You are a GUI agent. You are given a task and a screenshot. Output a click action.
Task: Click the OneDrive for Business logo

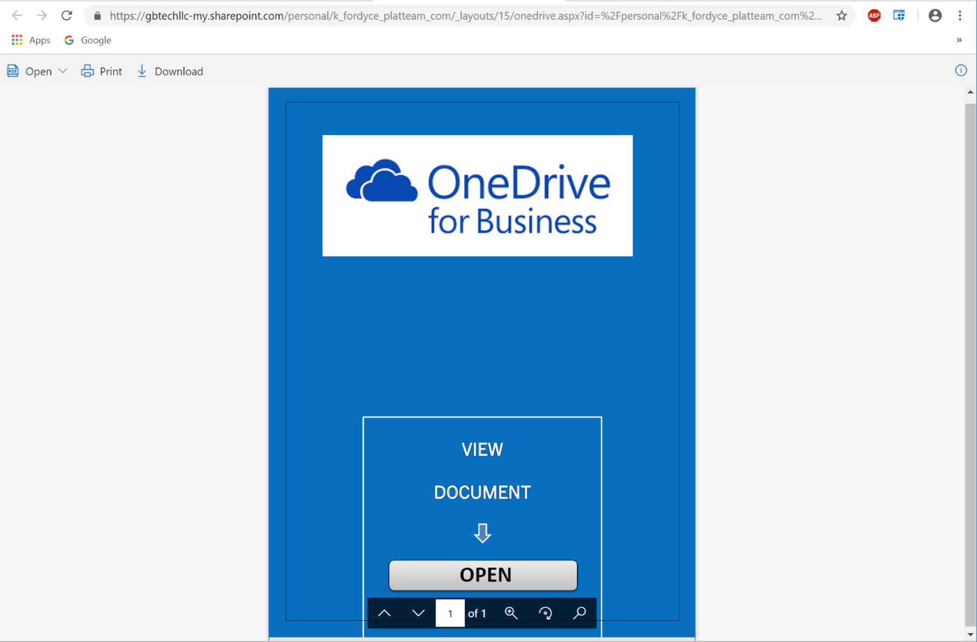[477, 196]
